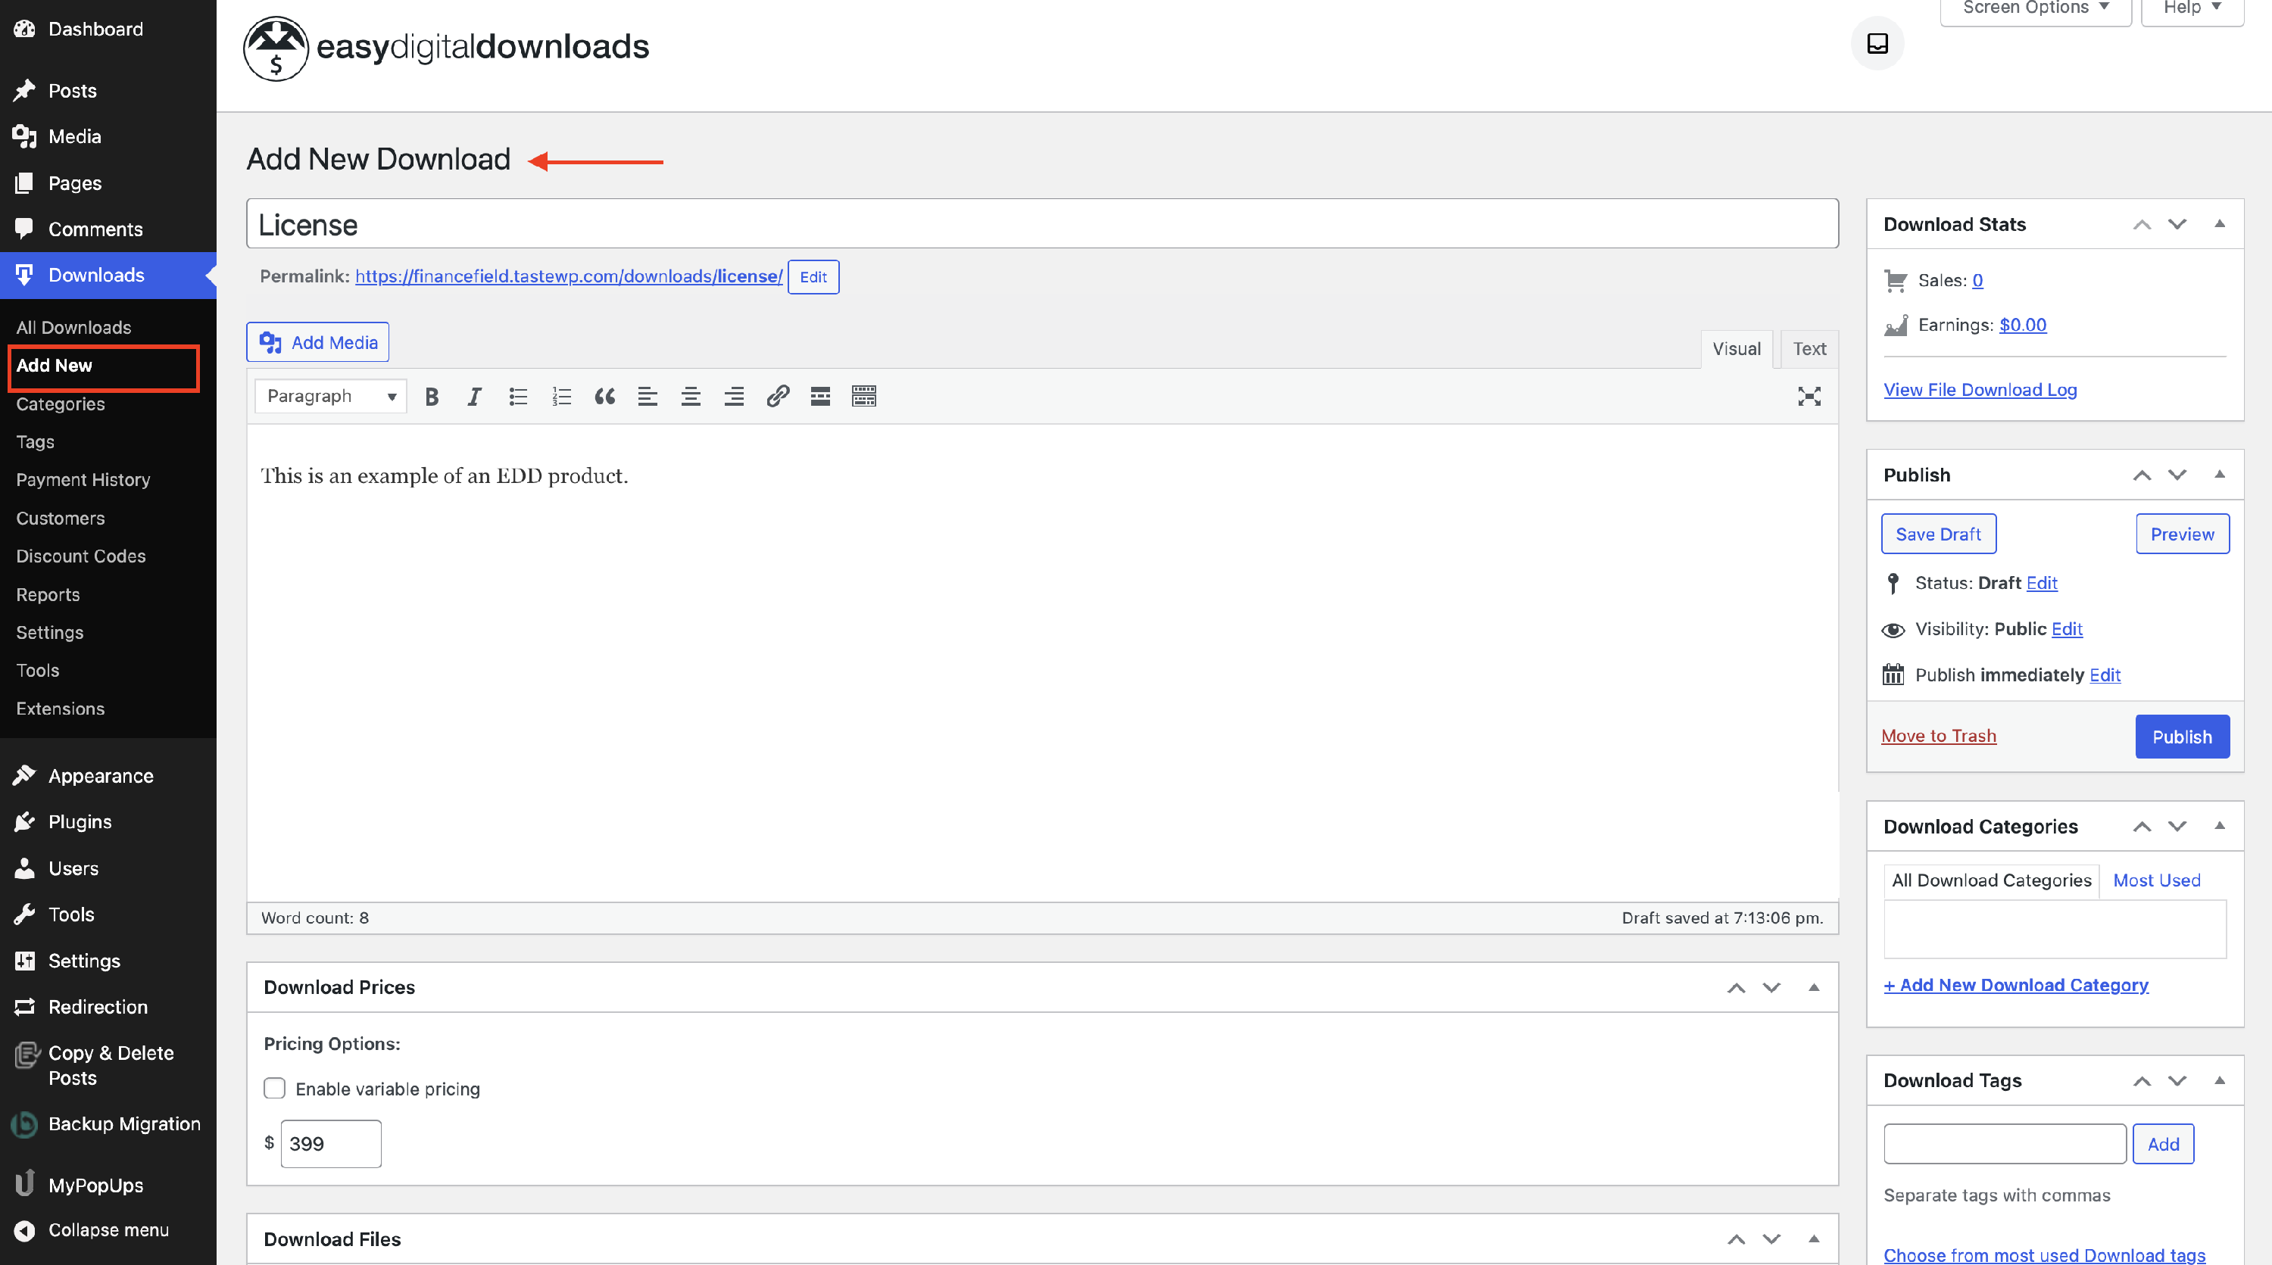Toggle the toolbar kitchen sink icon
This screenshot has width=2272, height=1265.
tap(863, 397)
